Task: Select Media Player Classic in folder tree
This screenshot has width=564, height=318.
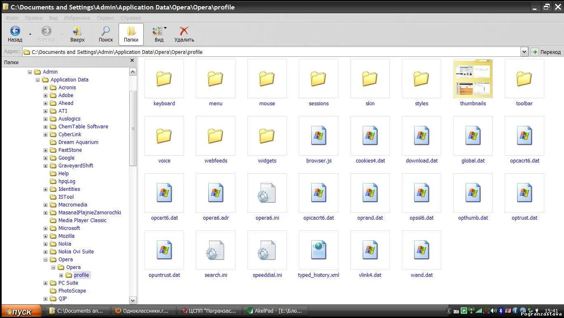Action: point(82,221)
